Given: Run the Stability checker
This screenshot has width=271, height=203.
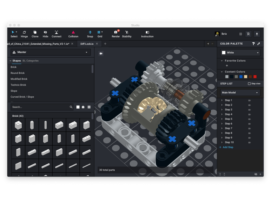Looking at the screenshot, I should click(127, 34).
